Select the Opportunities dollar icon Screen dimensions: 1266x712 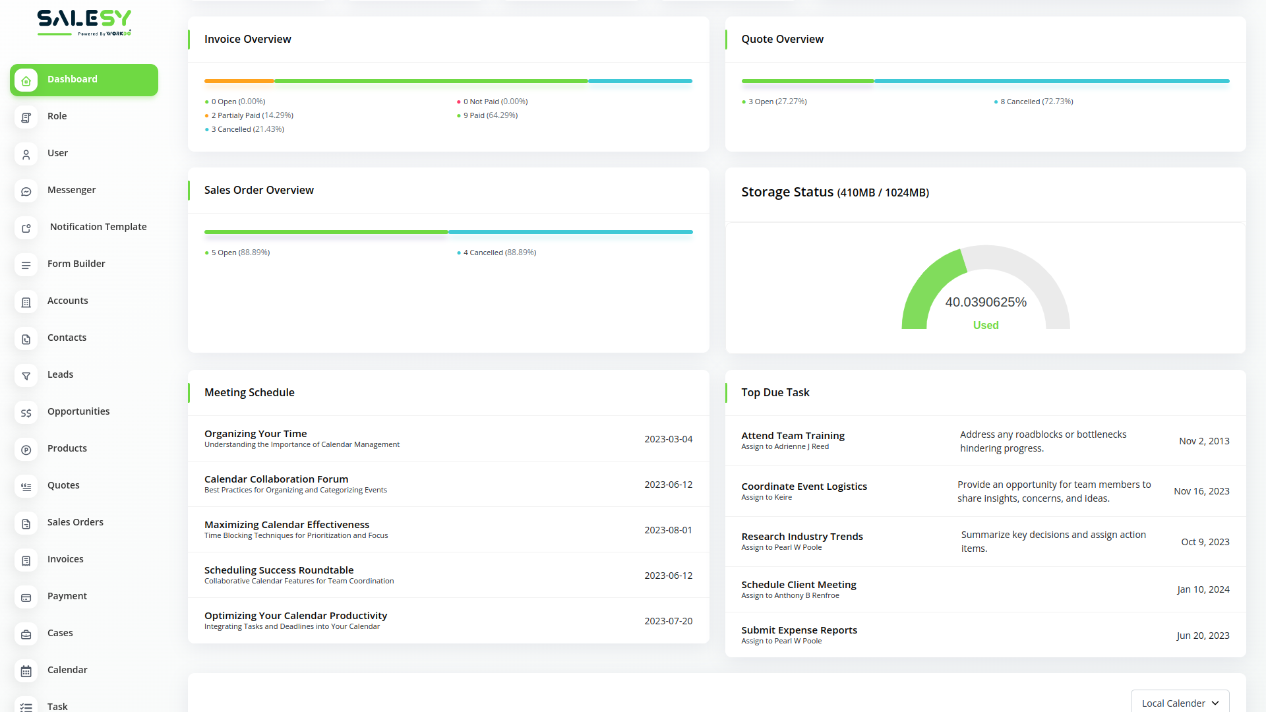click(x=26, y=413)
